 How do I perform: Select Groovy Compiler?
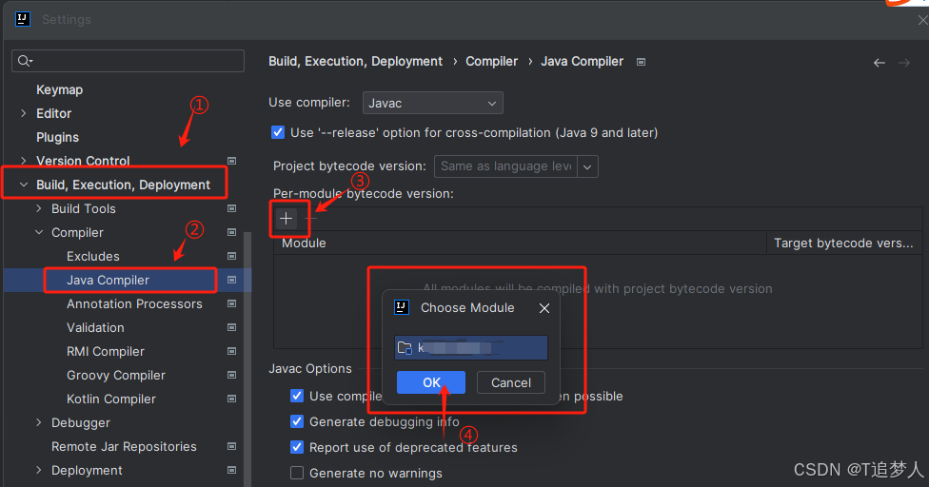tap(116, 375)
